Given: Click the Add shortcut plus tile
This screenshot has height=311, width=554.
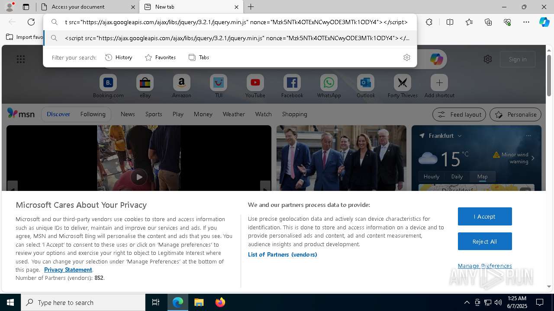Looking at the screenshot, I should pos(439,83).
